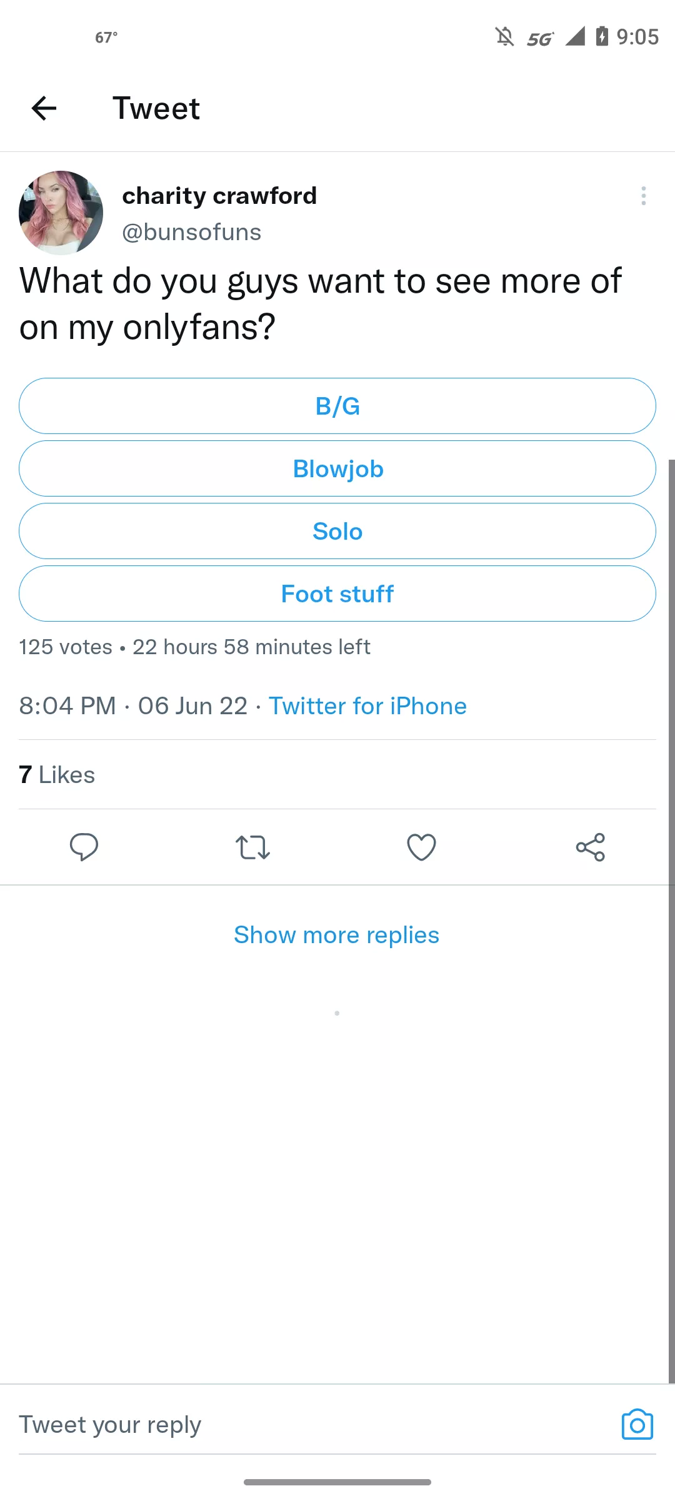Vote for the Solo poll option
Viewport: 675px width, 1501px height.
coord(337,531)
